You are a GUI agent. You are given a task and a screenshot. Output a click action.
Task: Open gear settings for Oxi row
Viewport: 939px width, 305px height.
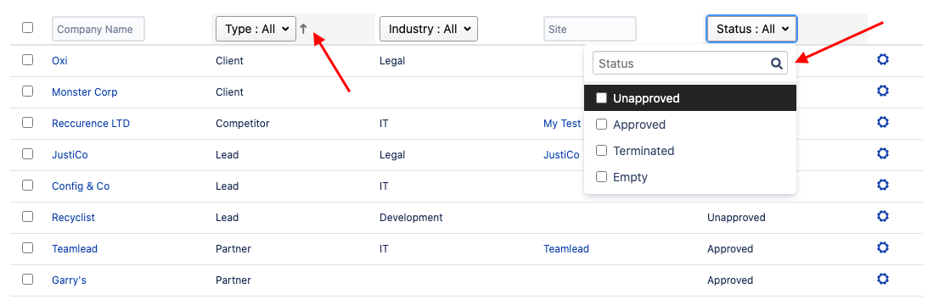click(882, 60)
